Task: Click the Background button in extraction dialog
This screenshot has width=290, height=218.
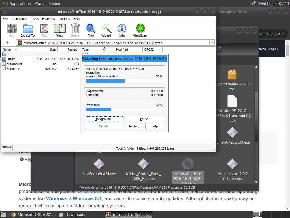Action: click(104, 119)
